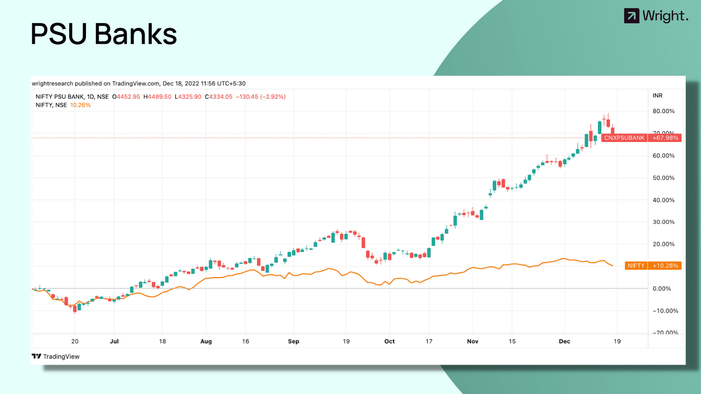Click the Dec date label
This screenshot has width=701, height=394.
(x=565, y=341)
